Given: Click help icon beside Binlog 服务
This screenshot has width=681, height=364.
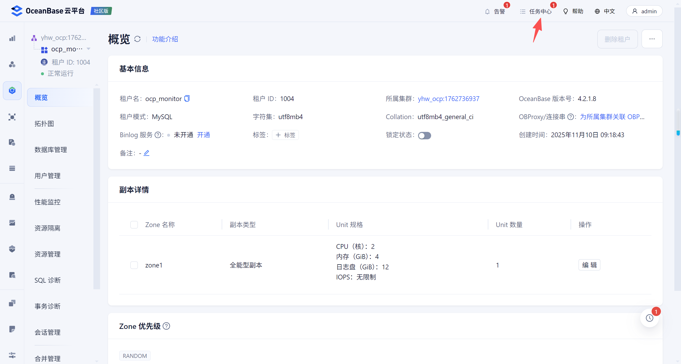Looking at the screenshot, I should (x=158, y=135).
